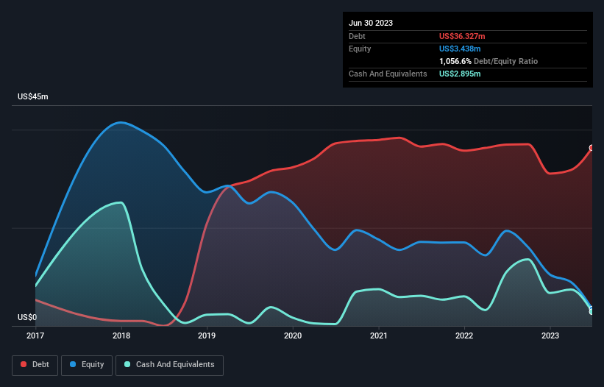The width and height of the screenshot is (604, 387).
Task: Select the 2017 x-axis label
Action: coord(35,335)
